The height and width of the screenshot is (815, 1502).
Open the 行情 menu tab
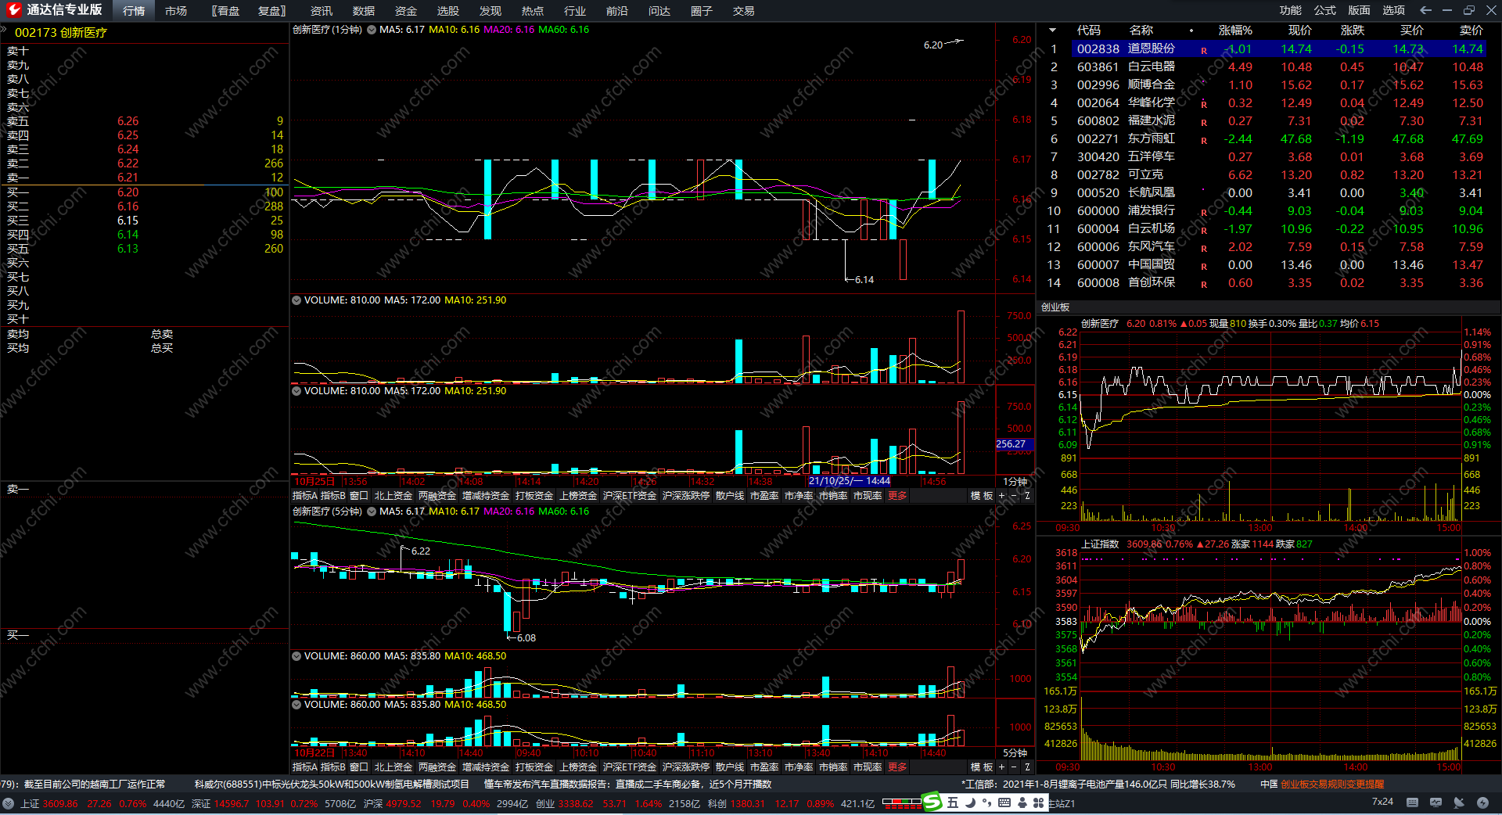(134, 11)
